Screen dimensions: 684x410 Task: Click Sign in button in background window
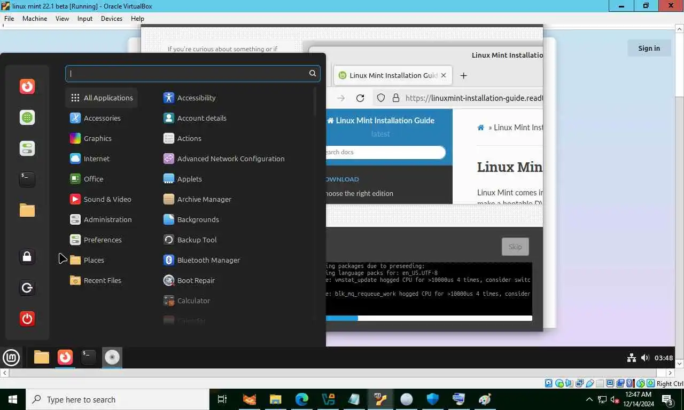click(x=649, y=48)
